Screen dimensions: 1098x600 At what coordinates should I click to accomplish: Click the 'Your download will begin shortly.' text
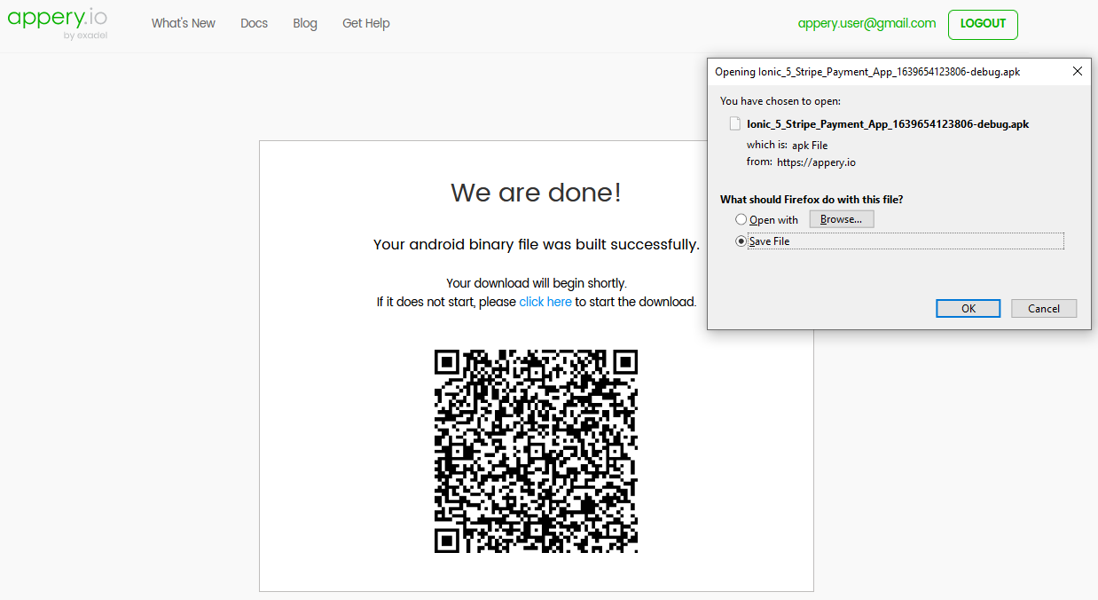pos(537,283)
